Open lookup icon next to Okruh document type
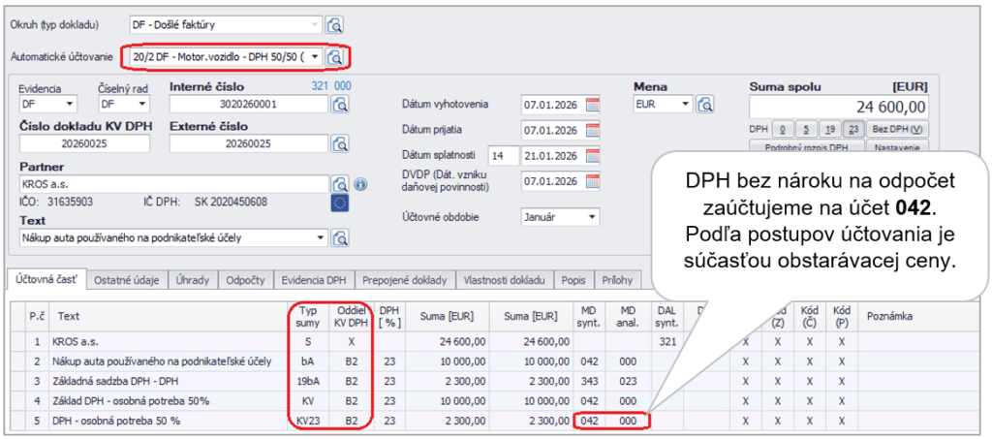The width and height of the screenshot is (992, 439). pos(335,25)
